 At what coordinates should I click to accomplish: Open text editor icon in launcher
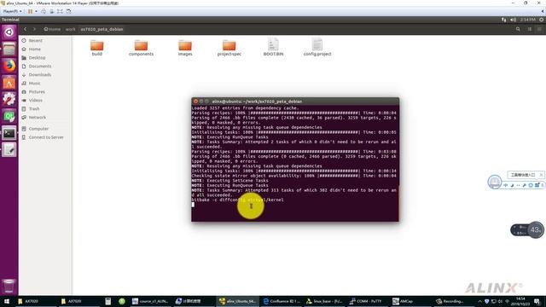(9, 150)
